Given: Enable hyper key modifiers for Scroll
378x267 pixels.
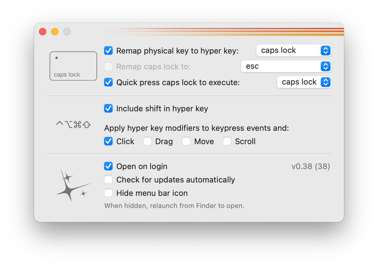Looking at the screenshot, I should (x=227, y=141).
